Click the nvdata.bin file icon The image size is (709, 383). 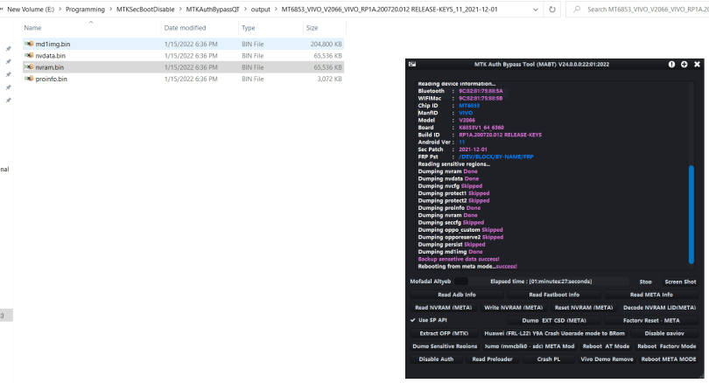[29, 56]
